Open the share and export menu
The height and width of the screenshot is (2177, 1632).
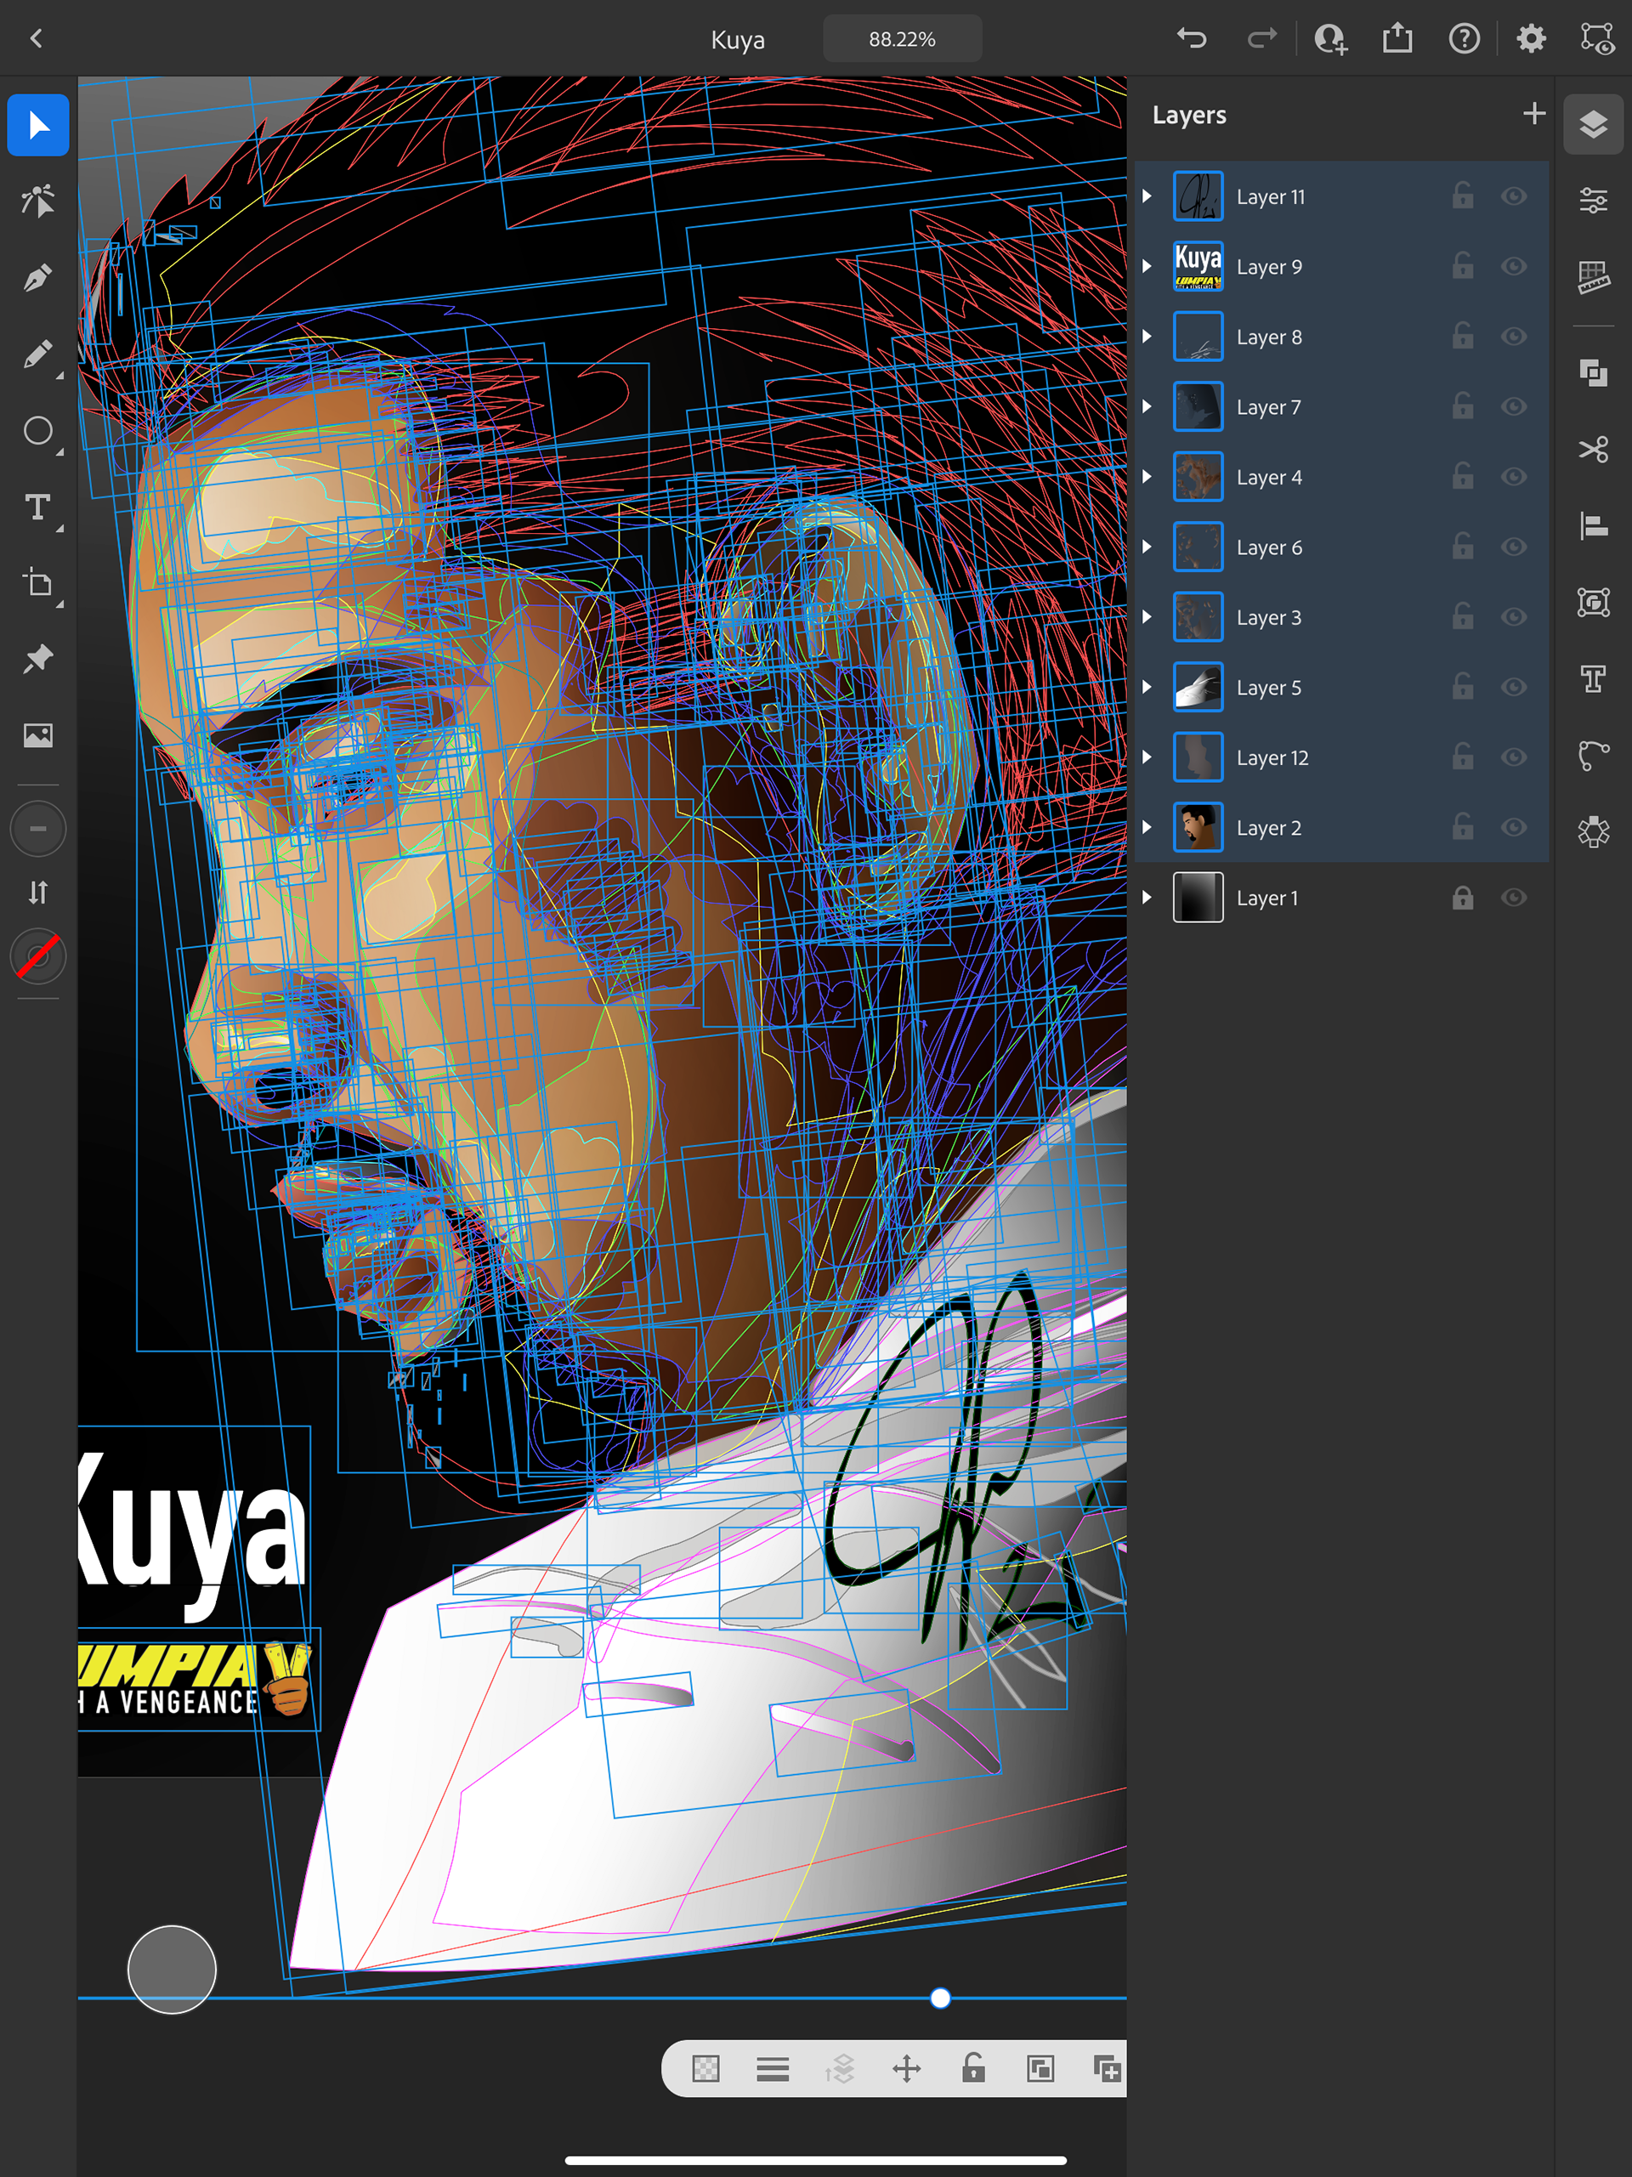(x=1397, y=38)
